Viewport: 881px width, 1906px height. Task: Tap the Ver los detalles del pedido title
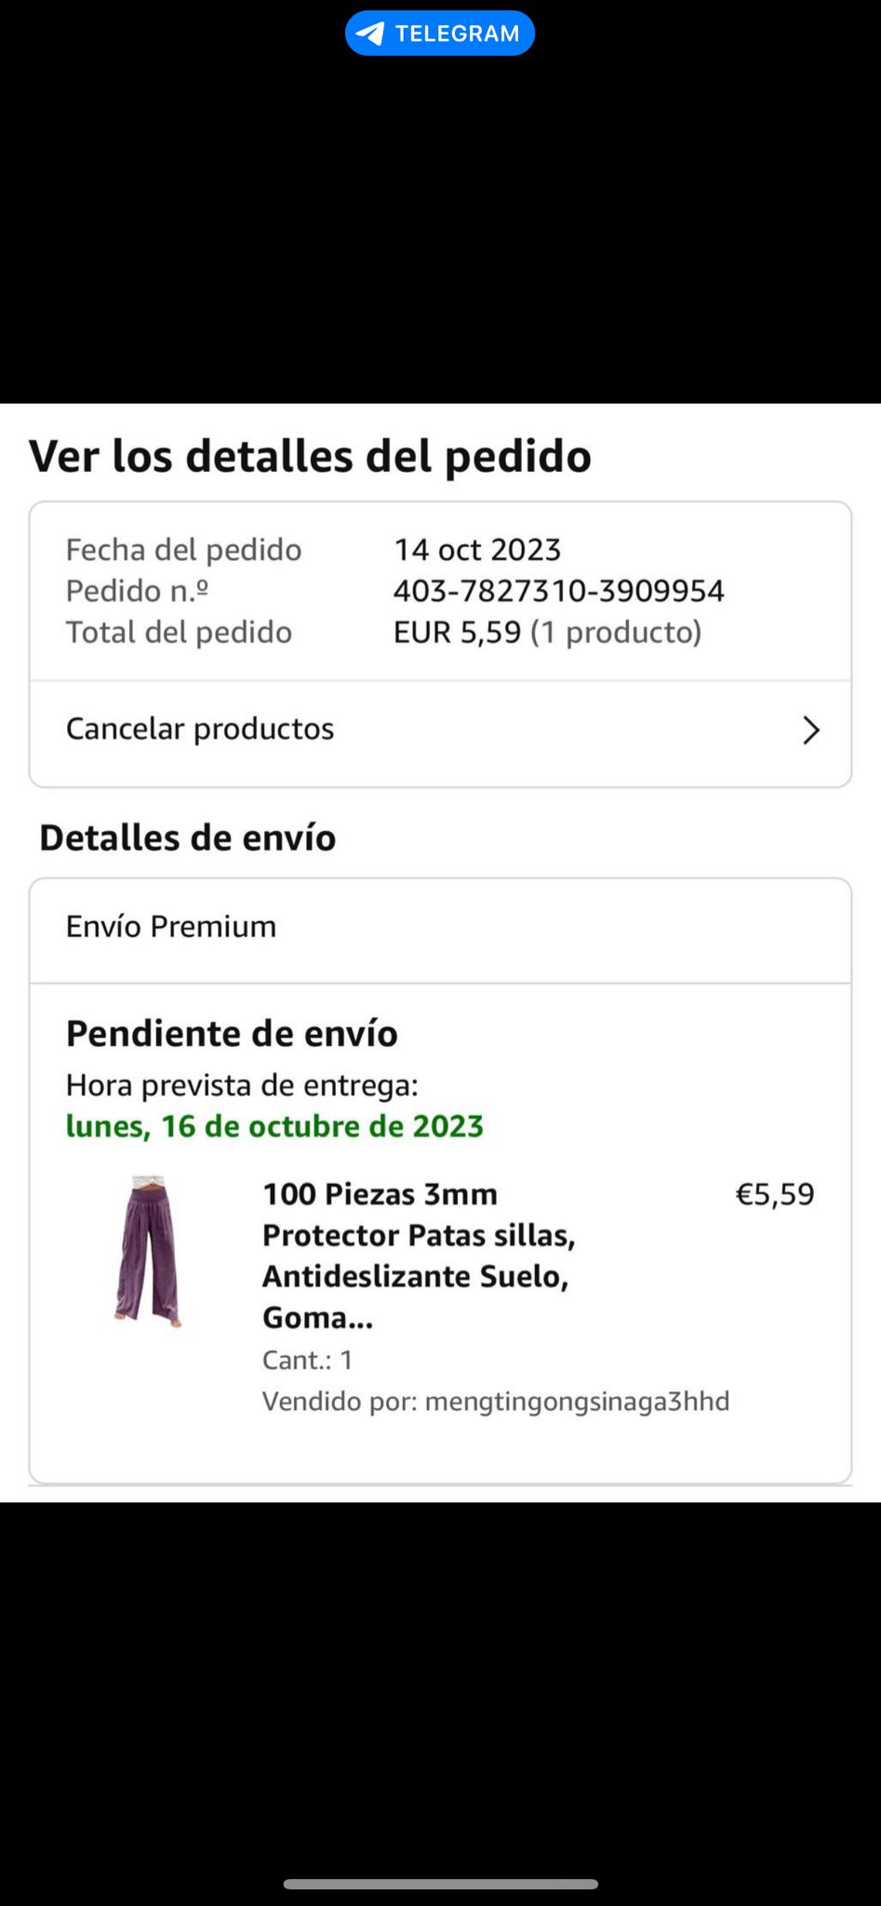(x=310, y=456)
